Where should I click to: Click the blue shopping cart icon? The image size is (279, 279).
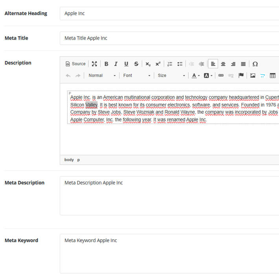pos(262,75)
